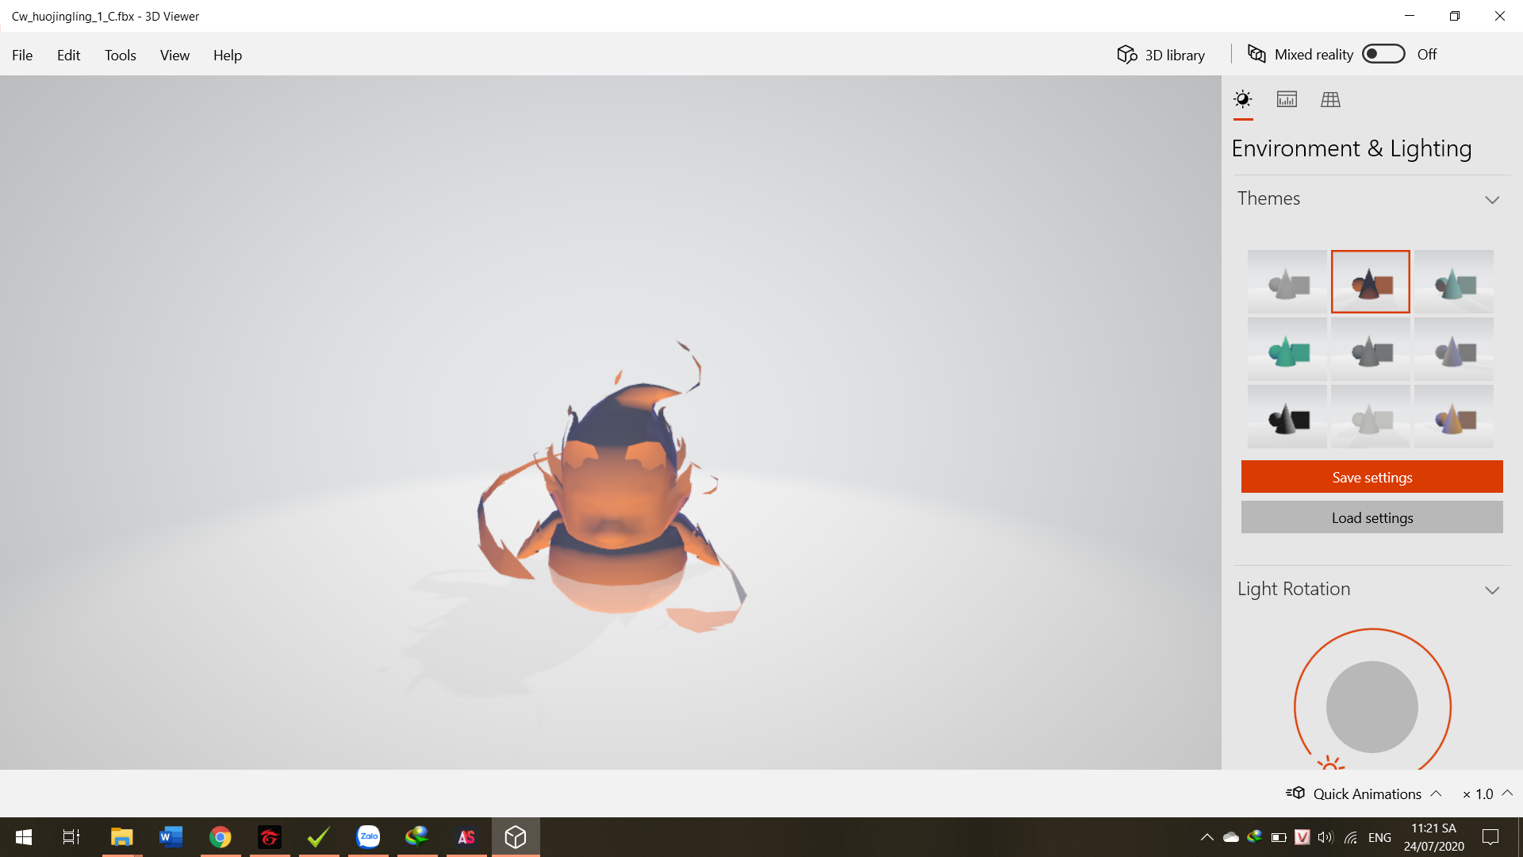The height and width of the screenshot is (857, 1523).
Task: Collapse the Themes section
Action: (x=1492, y=200)
